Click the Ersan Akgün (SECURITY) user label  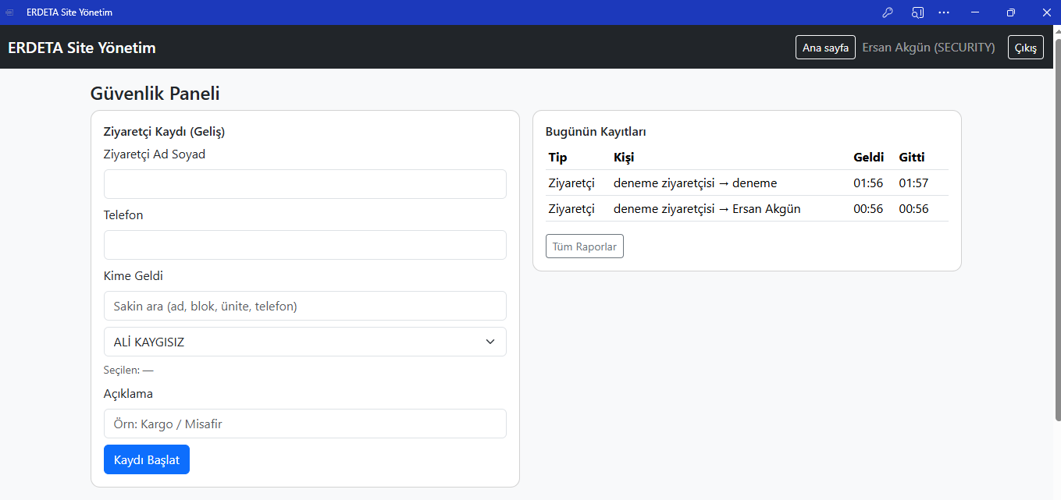[928, 48]
